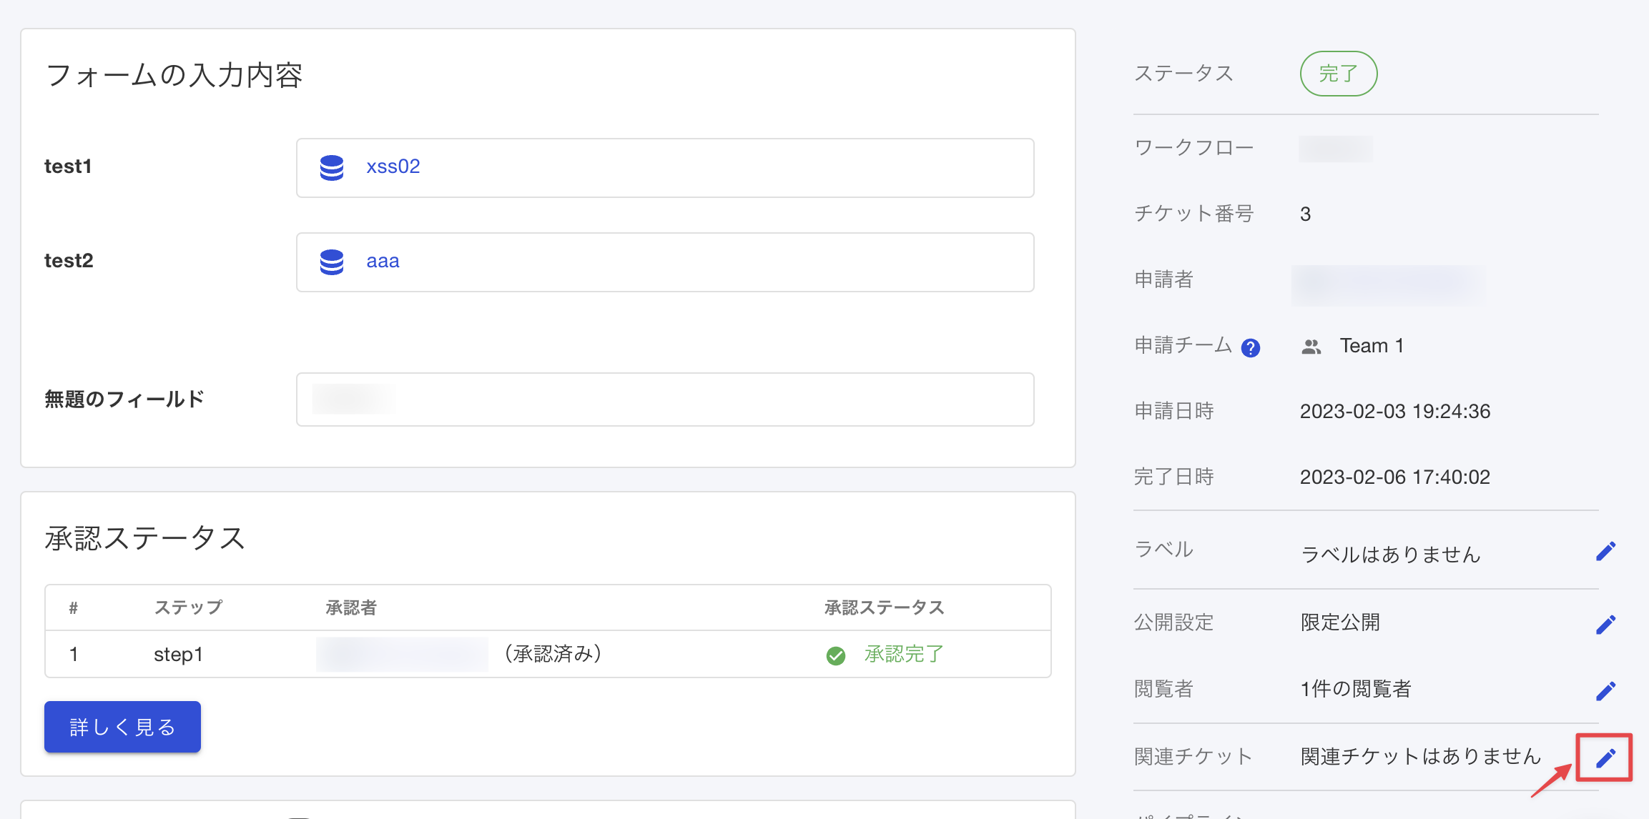Click the 申請チーム label
The width and height of the screenshot is (1649, 819).
tap(1183, 345)
